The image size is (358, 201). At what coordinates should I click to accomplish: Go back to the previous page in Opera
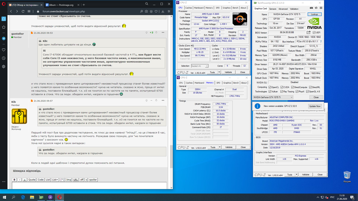point(11,11)
